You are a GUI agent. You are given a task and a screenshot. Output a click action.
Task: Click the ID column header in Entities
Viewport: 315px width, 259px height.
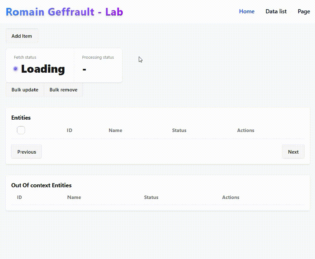click(x=69, y=130)
